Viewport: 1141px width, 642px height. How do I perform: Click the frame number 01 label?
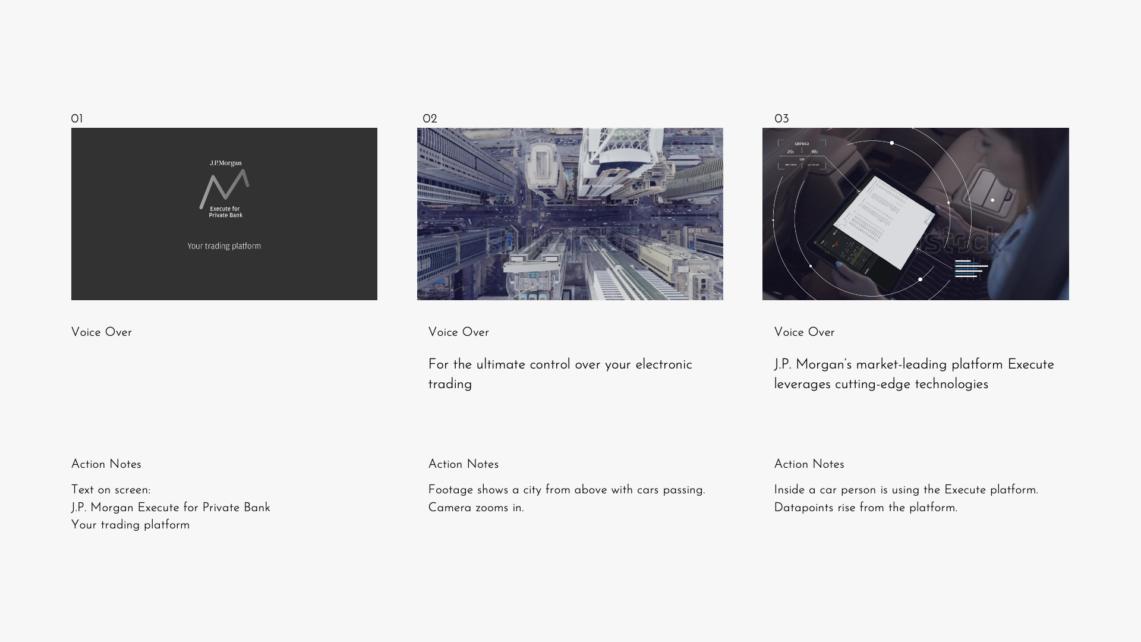77,119
